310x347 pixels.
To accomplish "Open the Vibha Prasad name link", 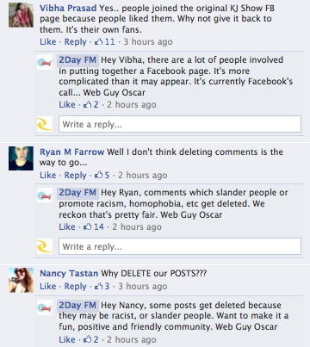I will pyautogui.click(x=68, y=8).
